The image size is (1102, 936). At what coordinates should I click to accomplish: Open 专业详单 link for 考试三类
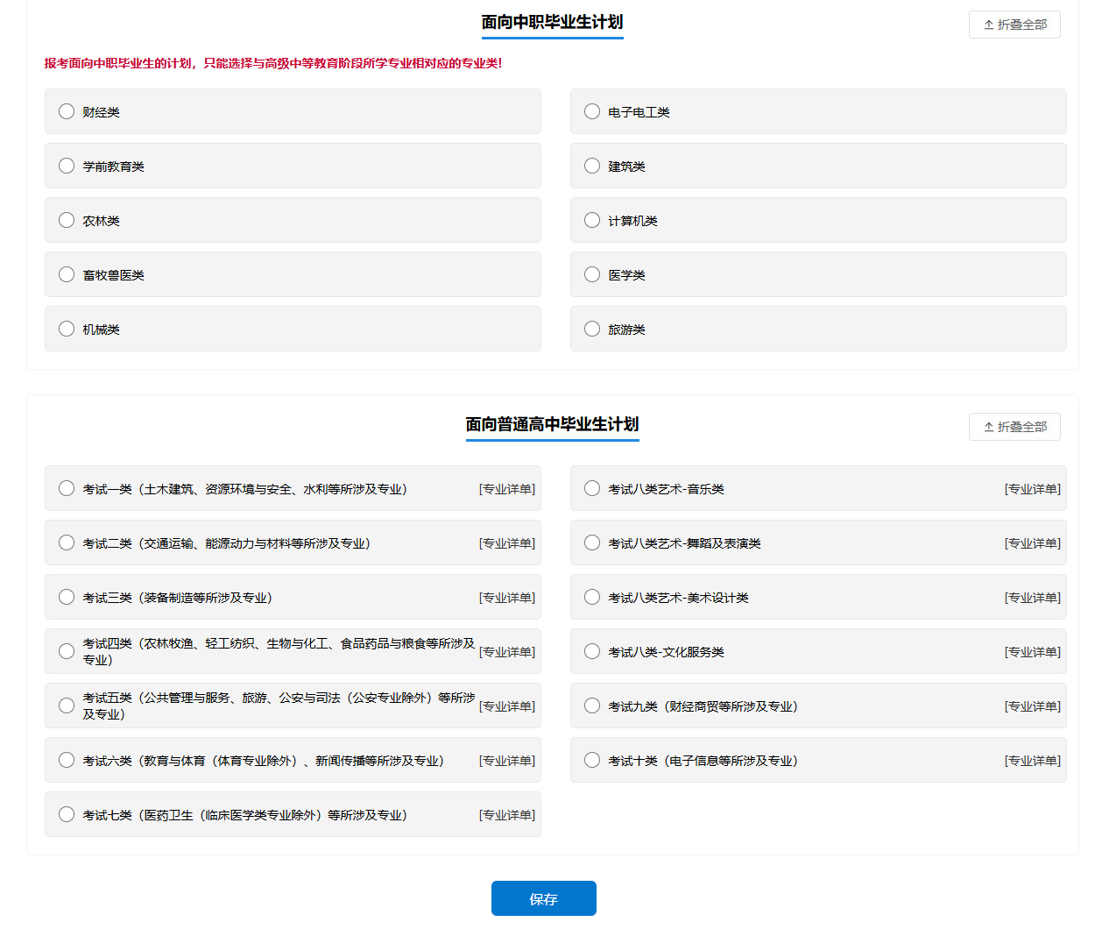pyautogui.click(x=506, y=598)
